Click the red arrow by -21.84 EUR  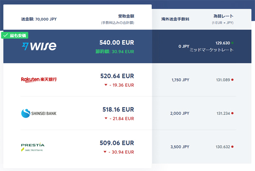[x=105, y=119]
